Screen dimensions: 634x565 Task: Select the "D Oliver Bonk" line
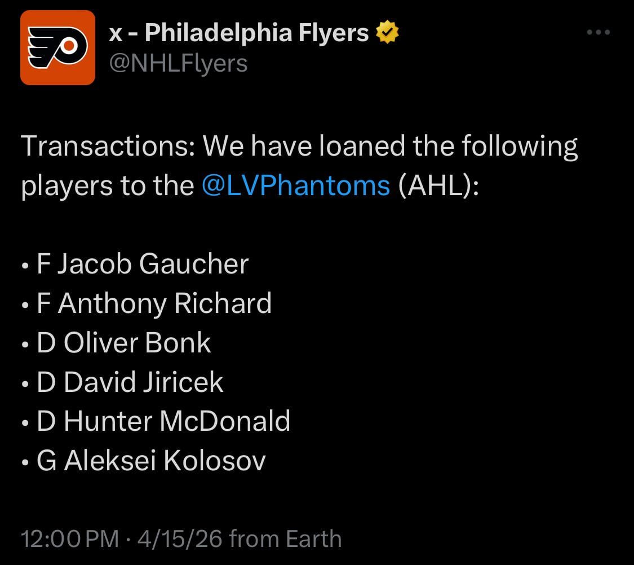coord(124,343)
